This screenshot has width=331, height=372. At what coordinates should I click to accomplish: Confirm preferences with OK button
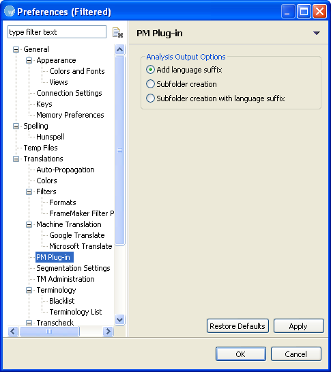coord(241,354)
